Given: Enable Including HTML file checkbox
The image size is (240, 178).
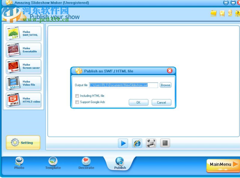Looking at the screenshot, I should pyautogui.click(x=77, y=96).
